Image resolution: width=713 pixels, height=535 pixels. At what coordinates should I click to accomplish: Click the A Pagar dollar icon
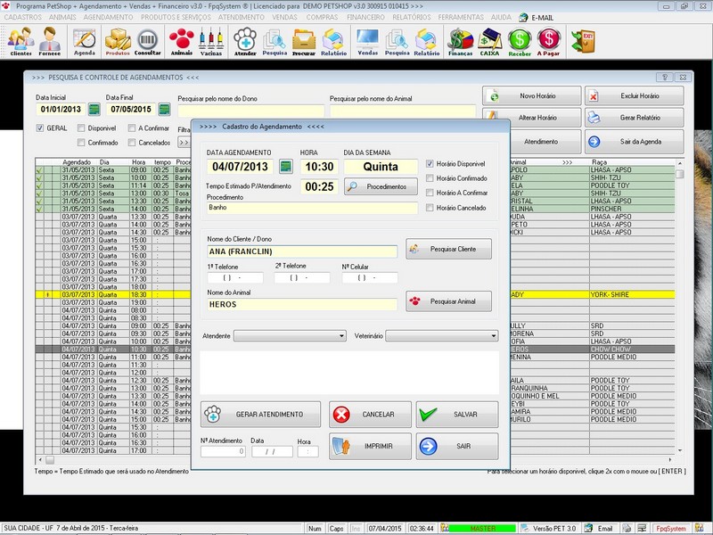[549, 40]
